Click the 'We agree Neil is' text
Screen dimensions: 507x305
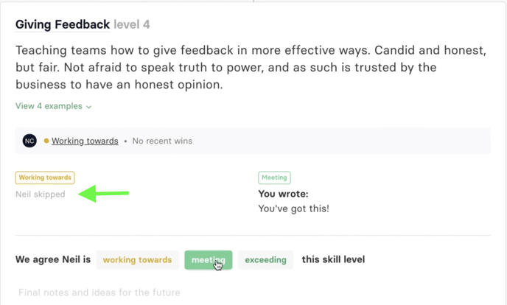(x=53, y=260)
